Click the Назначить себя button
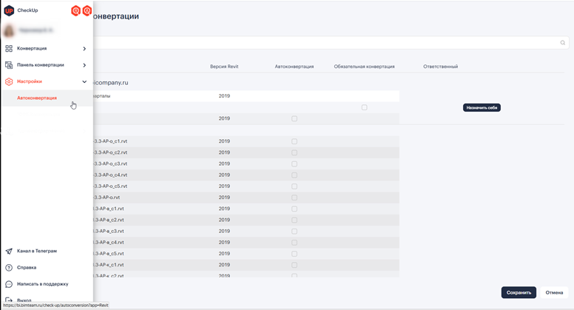The height and width of the screenshot is (310, 574). (482, 107)
